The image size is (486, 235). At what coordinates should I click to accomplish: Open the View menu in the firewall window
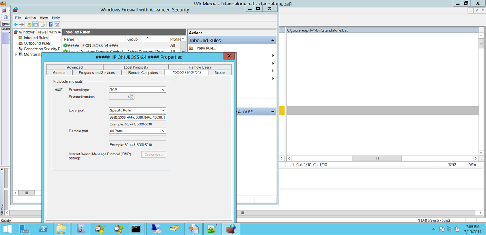(44, 18)
